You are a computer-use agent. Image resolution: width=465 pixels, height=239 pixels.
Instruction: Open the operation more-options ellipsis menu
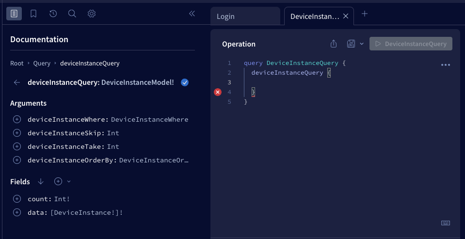click(446, 65)
